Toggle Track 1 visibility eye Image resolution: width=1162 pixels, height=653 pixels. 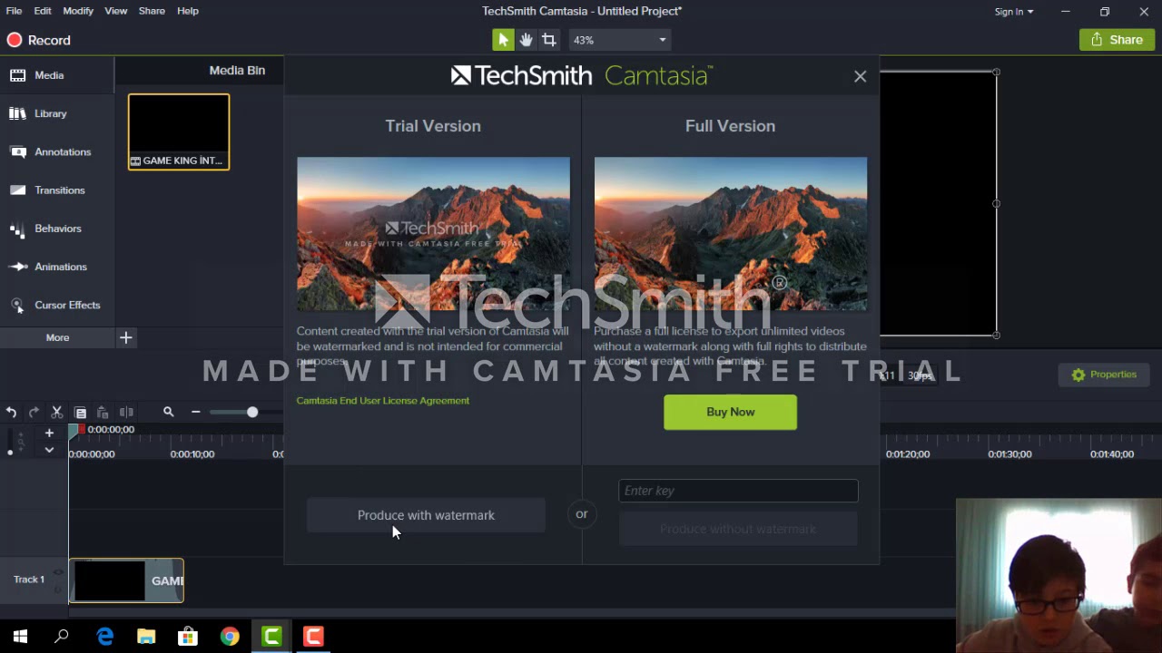click(59, 572)
